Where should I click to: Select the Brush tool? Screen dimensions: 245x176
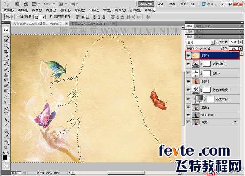(x=6, y=69)
